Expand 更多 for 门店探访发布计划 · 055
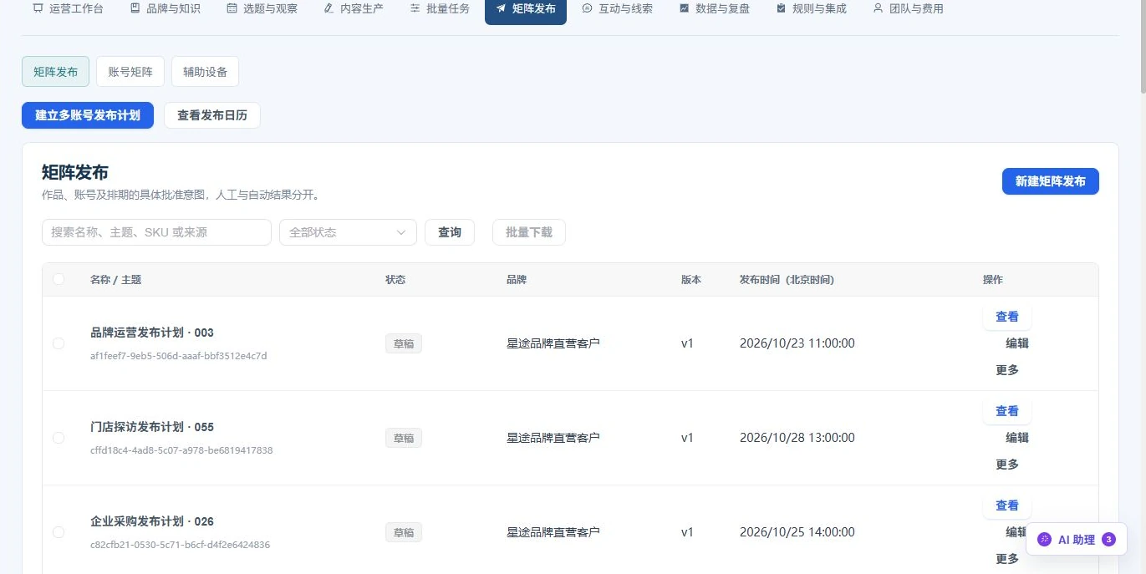 [1007, 465]
